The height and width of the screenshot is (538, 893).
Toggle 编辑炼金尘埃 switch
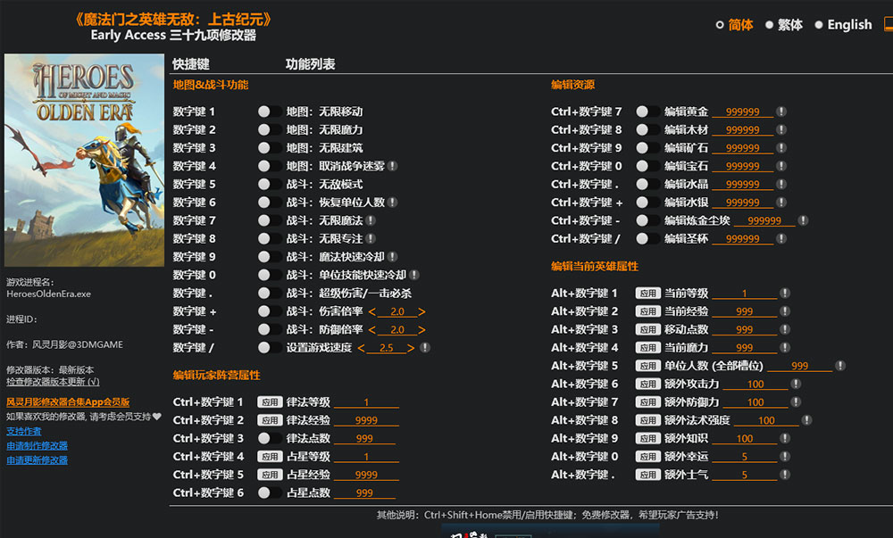point(647,220)
